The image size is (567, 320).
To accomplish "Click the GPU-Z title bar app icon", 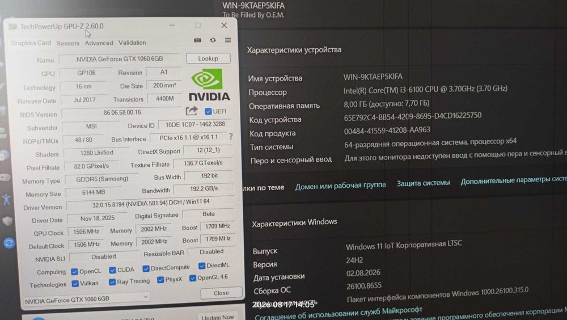I will [x=13, y=27].
